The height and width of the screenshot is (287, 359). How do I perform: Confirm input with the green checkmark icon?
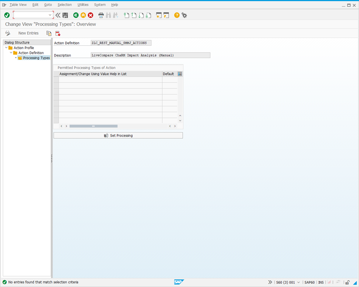(x=6, y=15)
